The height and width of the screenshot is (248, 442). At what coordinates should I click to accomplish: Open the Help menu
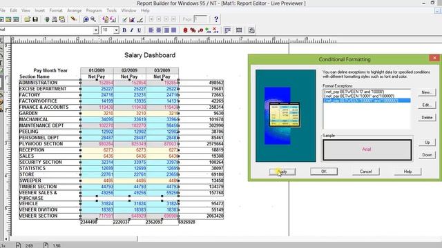tap(145, 10)
